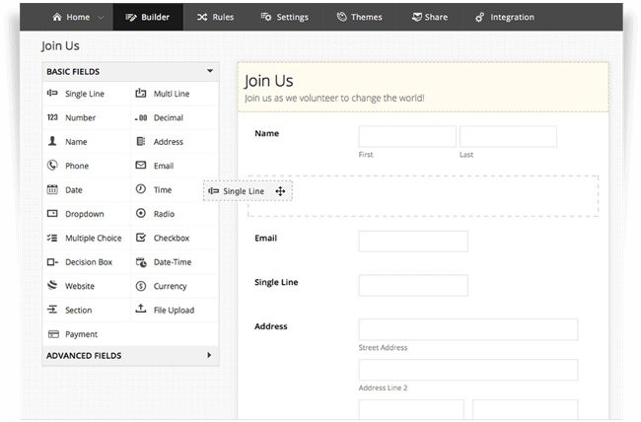Viewport: 641px width, 422px height.
Task: Select the Website field icon
Action: [x=52, y=286]
